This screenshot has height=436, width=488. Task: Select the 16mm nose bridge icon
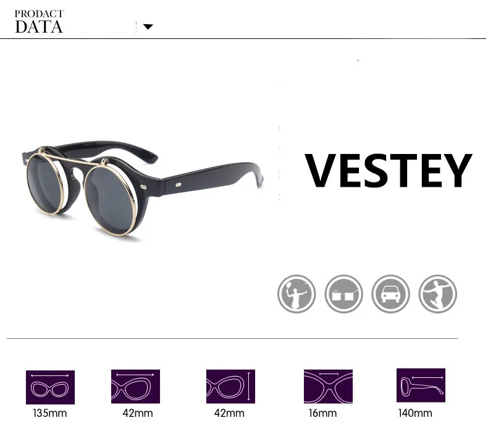pyautogui.click(x=329, y=387)
